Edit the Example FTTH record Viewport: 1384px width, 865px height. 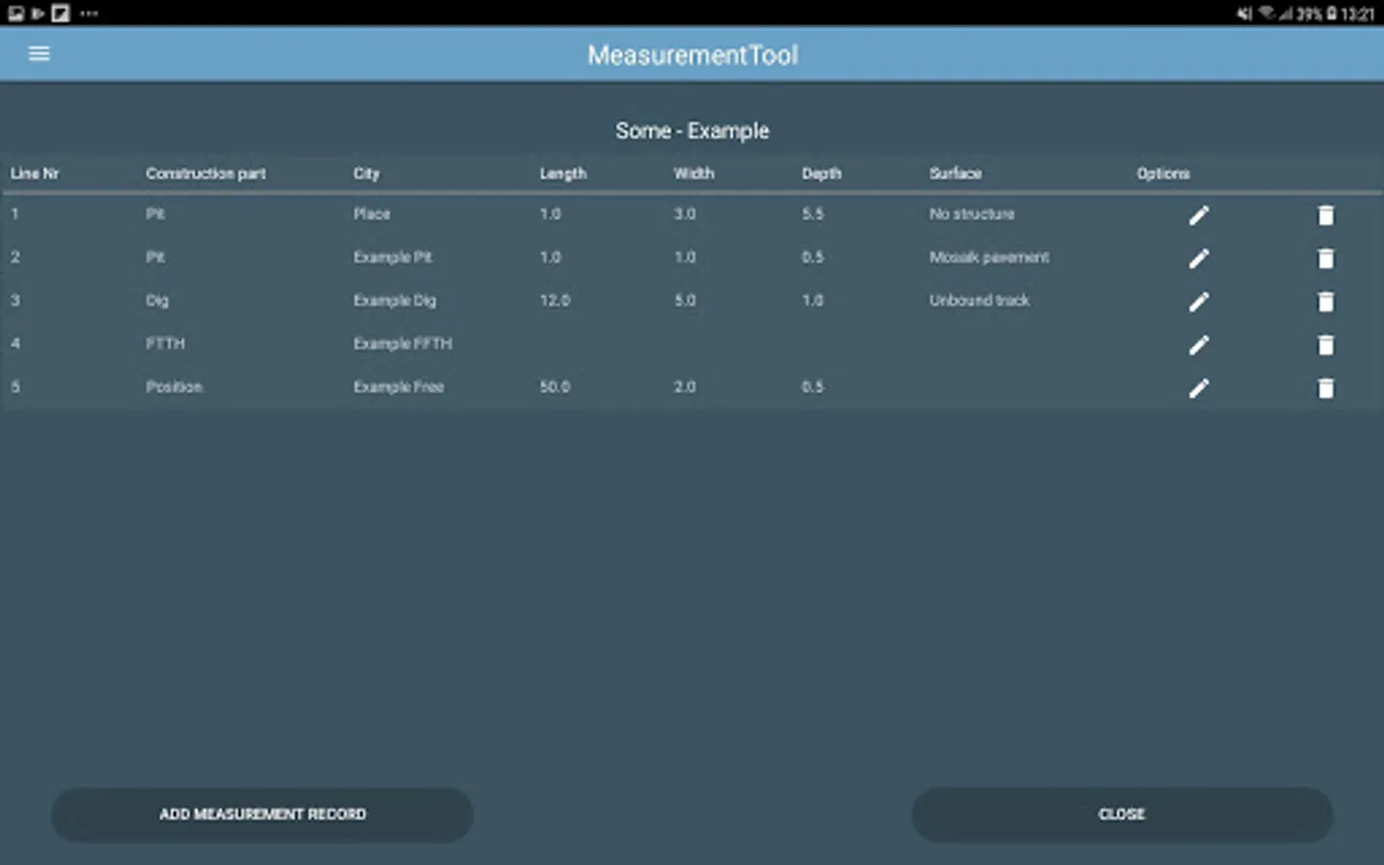(1199, 345)
